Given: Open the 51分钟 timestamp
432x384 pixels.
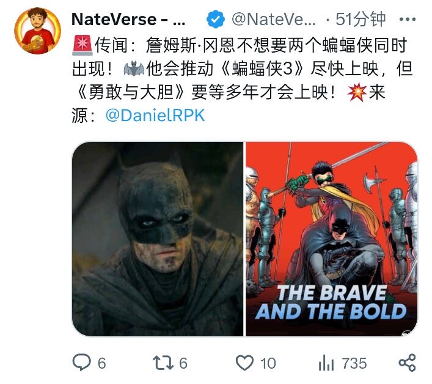Looking at the screenshot, I should click(361, 20).
